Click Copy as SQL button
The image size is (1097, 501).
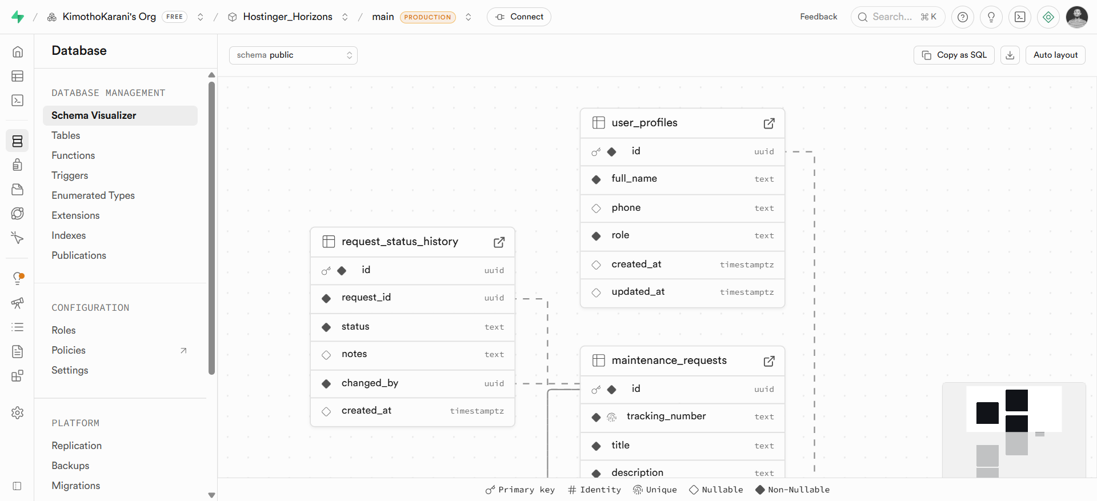(x=954, y=55)
